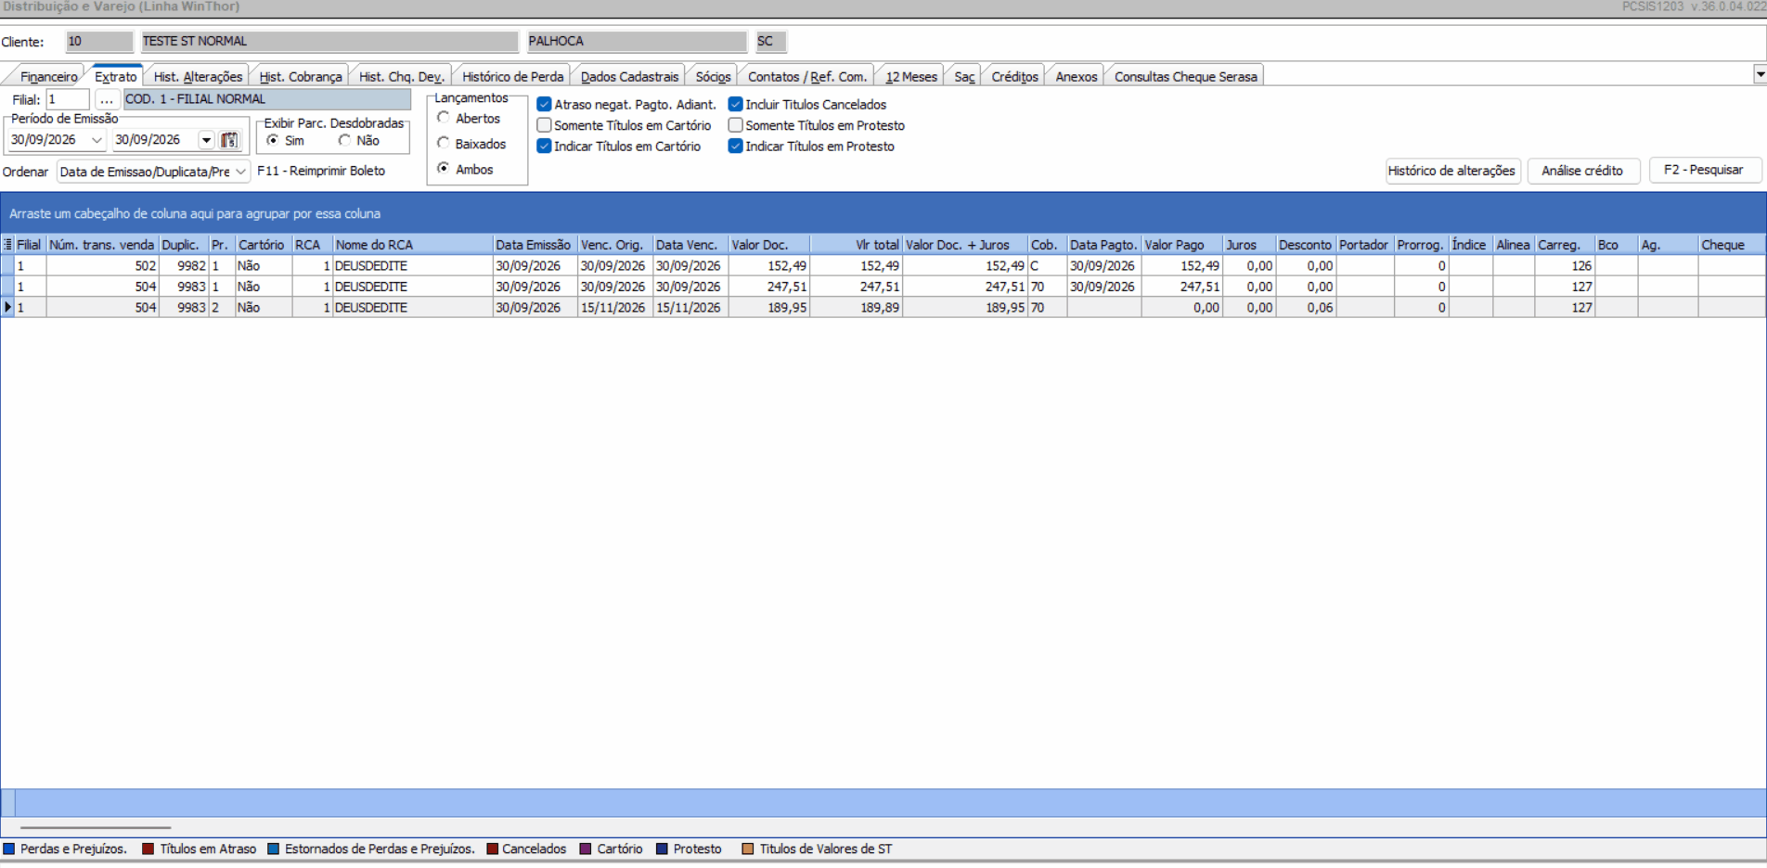Open the Créditos tab

coord(1014,77)
